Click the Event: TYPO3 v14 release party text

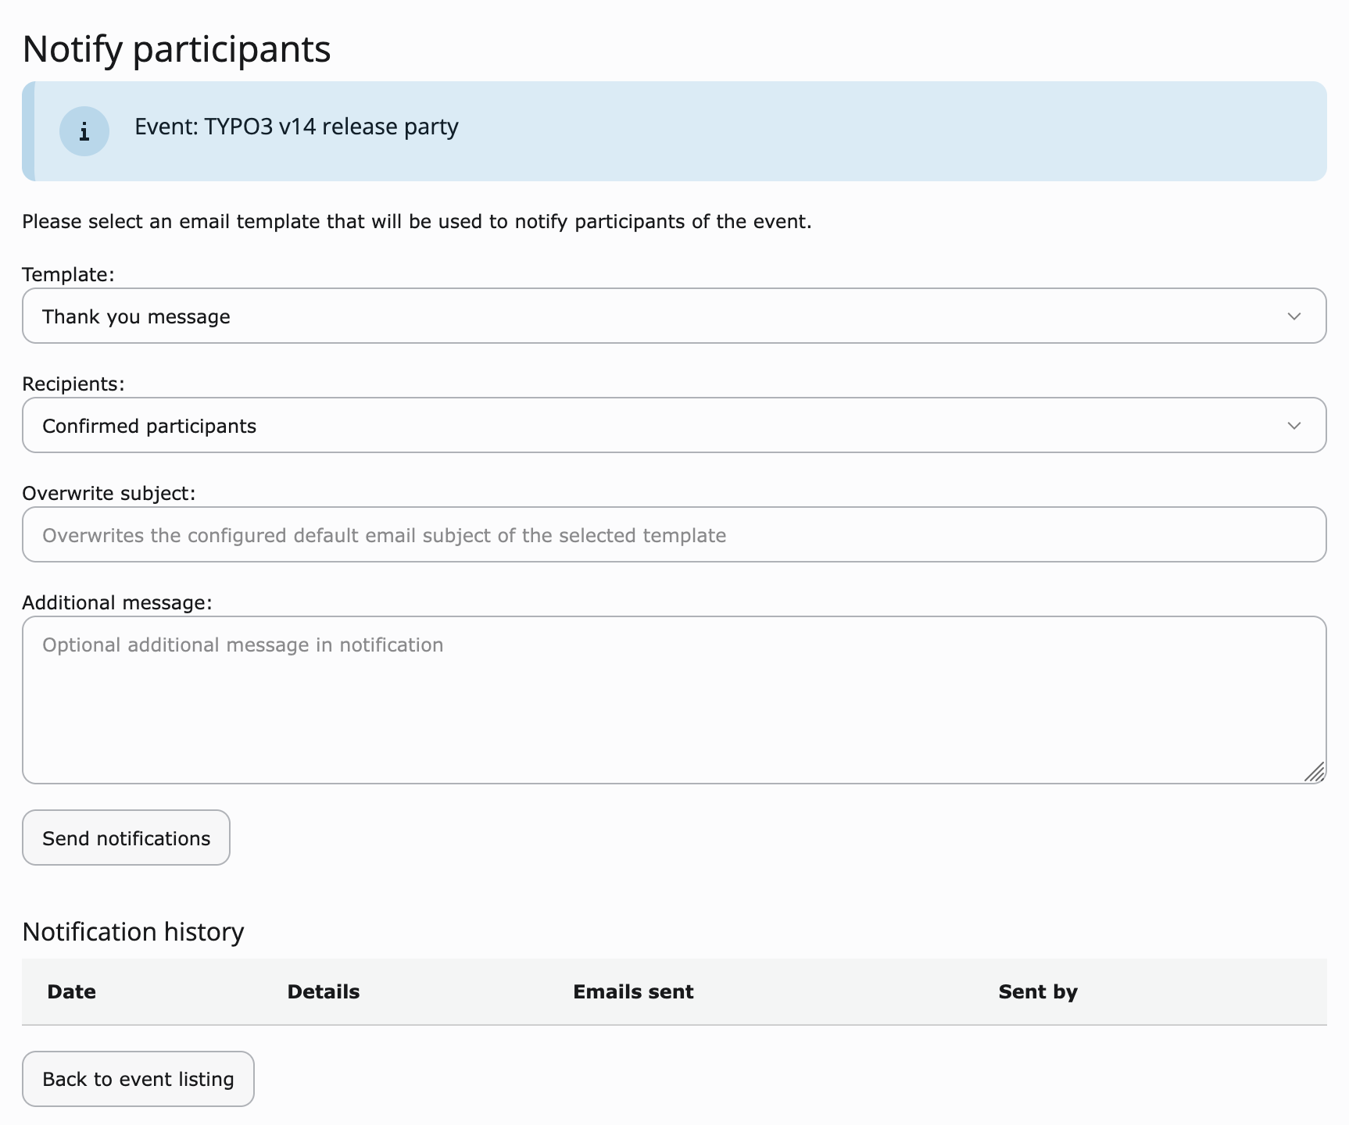tap(296, 127)
